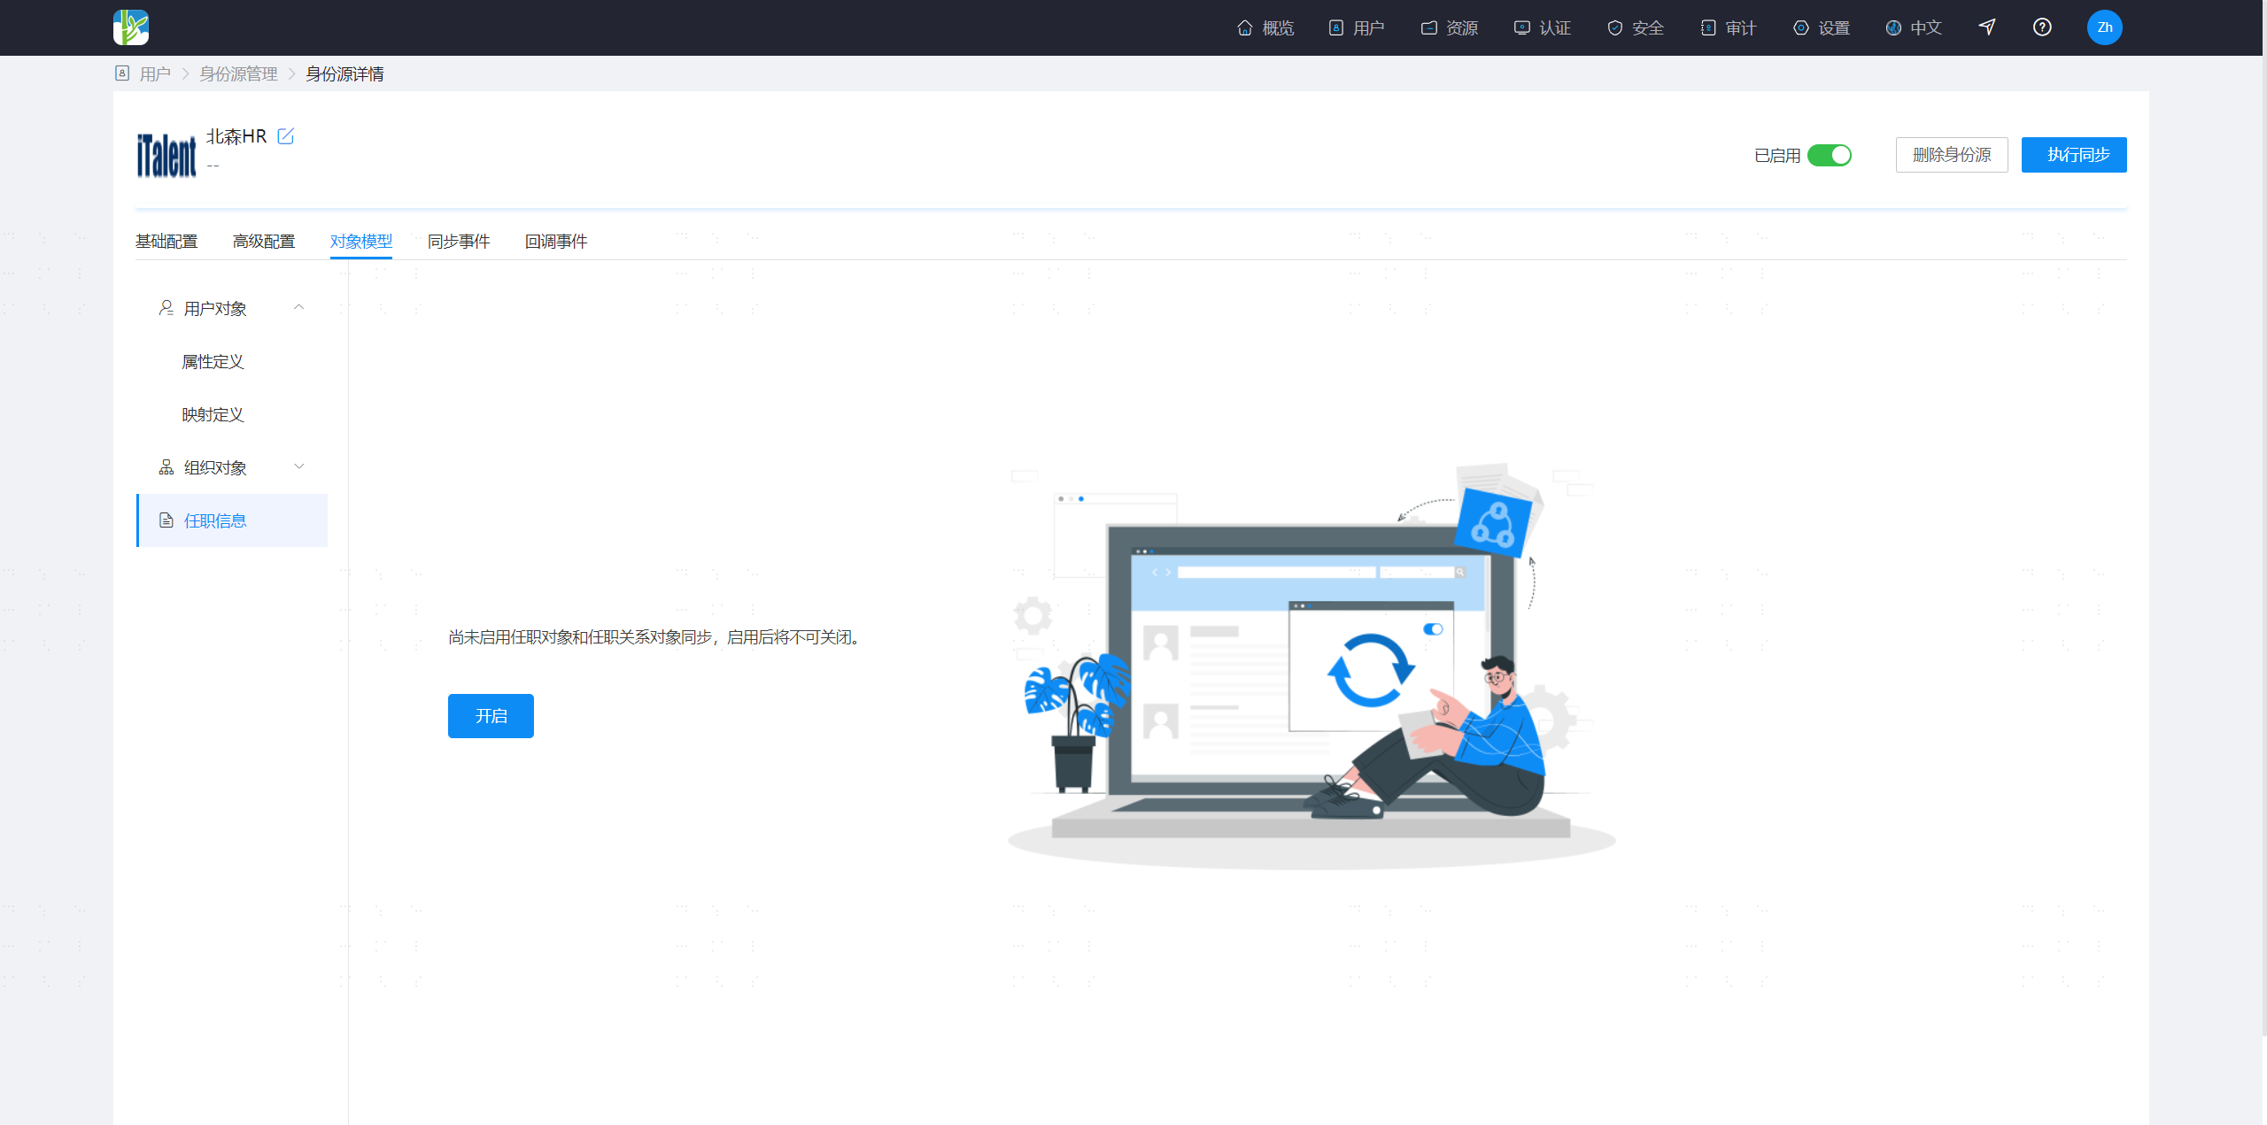Click the 删除身份源 button
This screenshot has width=2267, height=1125.
[1952, 155]
